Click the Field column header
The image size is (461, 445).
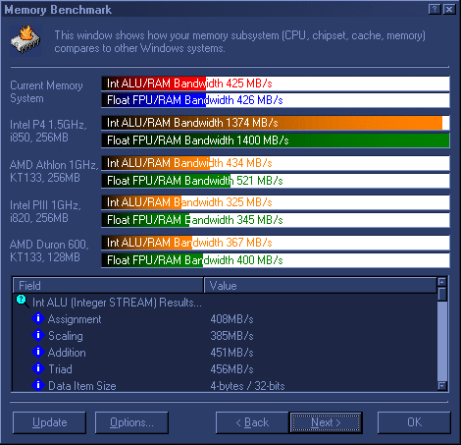[x=108, y=286]
